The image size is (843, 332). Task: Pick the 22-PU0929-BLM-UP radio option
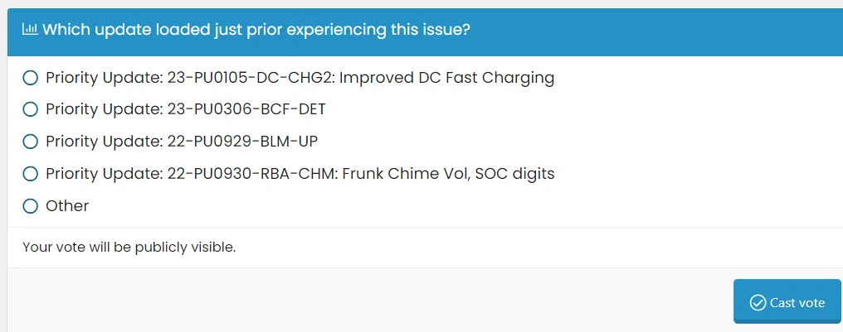[31, 142]
